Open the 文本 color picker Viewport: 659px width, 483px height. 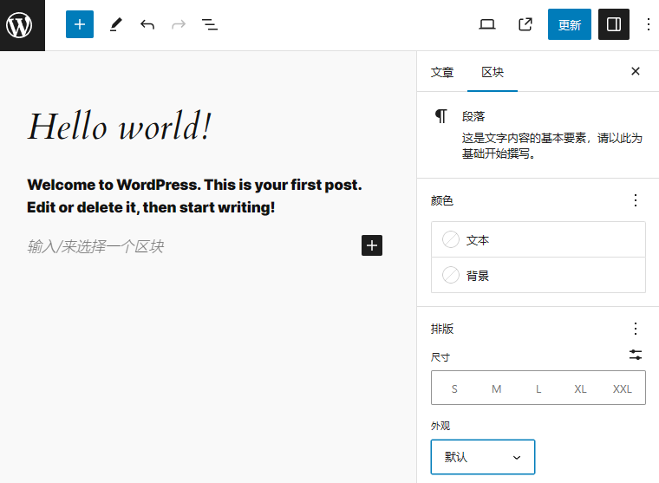coord(538,239)
